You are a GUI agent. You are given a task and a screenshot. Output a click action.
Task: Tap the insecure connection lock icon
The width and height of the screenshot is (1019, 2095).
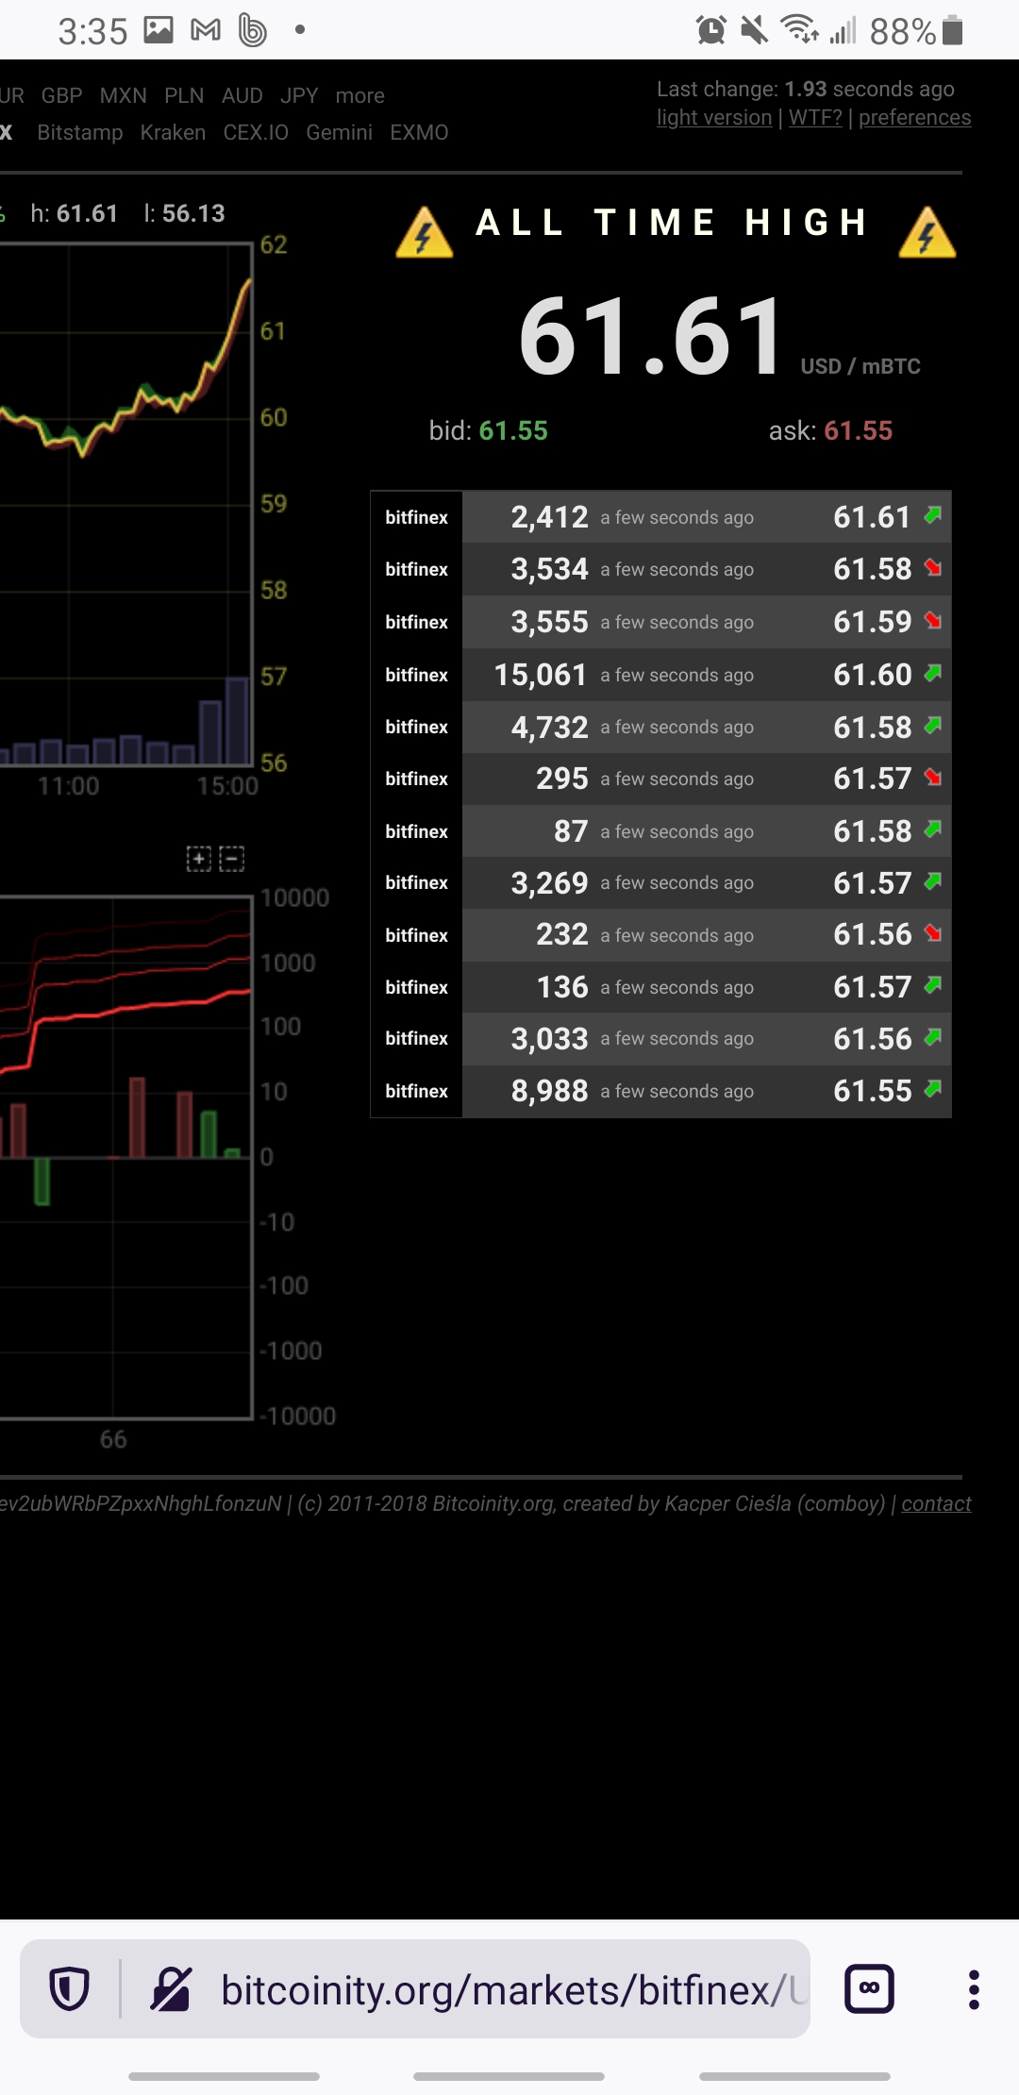[x=172, y=1989]
